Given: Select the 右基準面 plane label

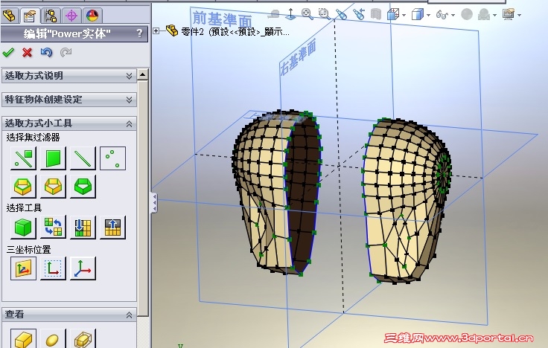Looking at the screenshot, I should pyautogui.click(x=298, y=57).
